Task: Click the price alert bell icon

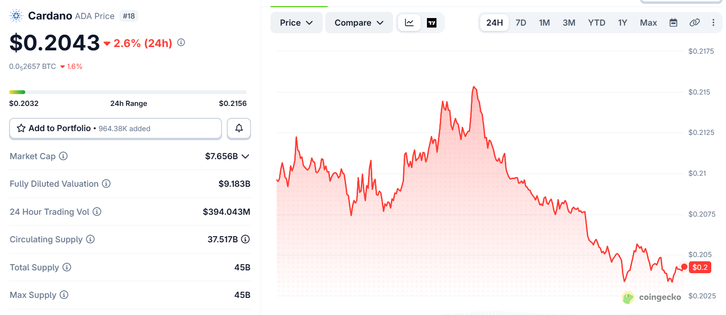Action: coord(239,128)
